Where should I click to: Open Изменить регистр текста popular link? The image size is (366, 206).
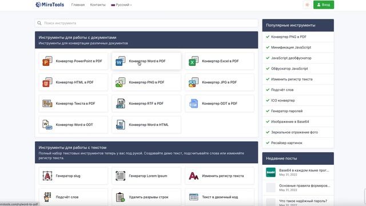292,79
